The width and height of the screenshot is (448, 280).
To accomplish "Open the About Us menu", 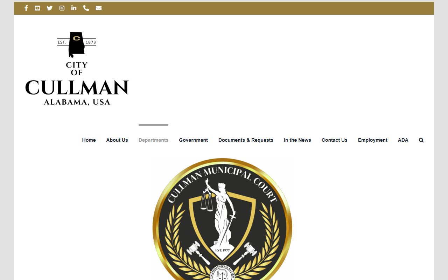I will click(x=117, y=140).
